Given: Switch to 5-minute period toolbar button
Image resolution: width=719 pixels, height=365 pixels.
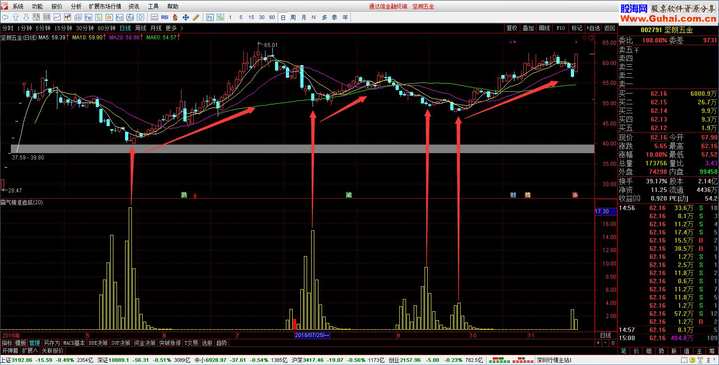Looking at the screenshot, I should pyautogui.click(x=241, y=17).
